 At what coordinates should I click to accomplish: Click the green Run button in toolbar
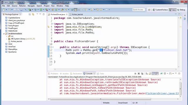tap(41, 10)
